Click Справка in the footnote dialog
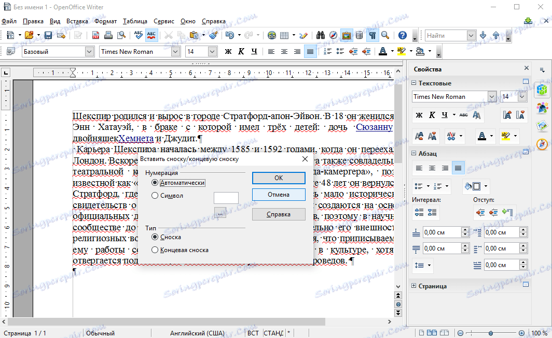 279,214
